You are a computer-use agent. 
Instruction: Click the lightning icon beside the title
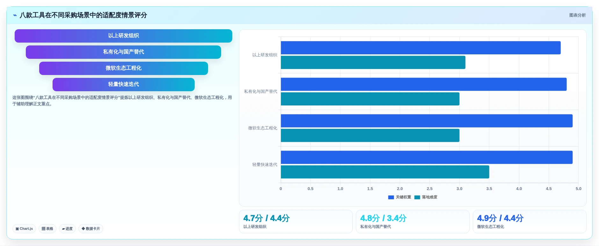[x=15, y=15]
